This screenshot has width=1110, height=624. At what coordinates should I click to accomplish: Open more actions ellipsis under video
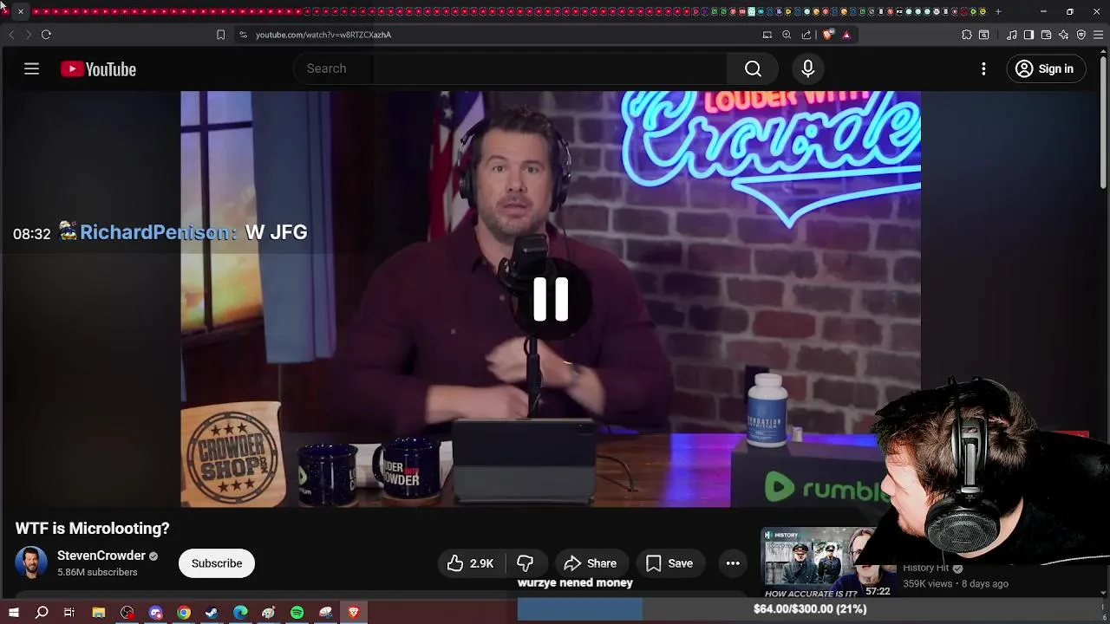[x=733, y=563]
